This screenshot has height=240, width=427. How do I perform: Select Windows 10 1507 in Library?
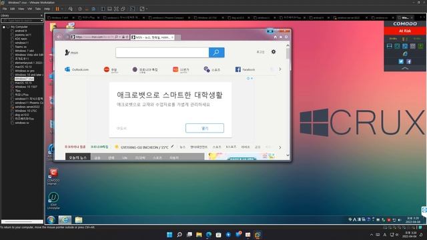click(26, 87)
